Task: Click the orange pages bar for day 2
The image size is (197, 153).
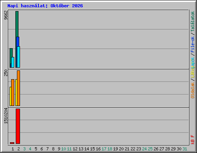Action: click(18, 88)
